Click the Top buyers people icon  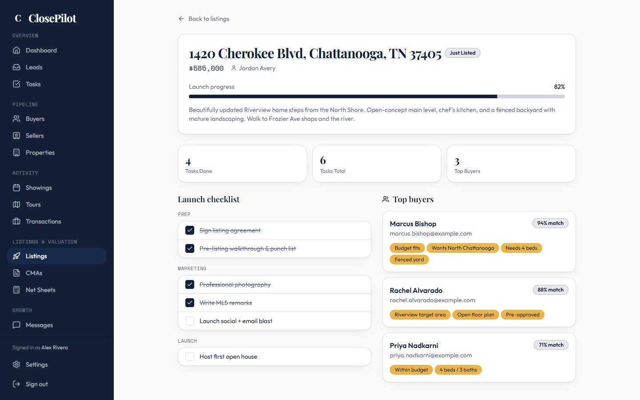tap(386, 199)
